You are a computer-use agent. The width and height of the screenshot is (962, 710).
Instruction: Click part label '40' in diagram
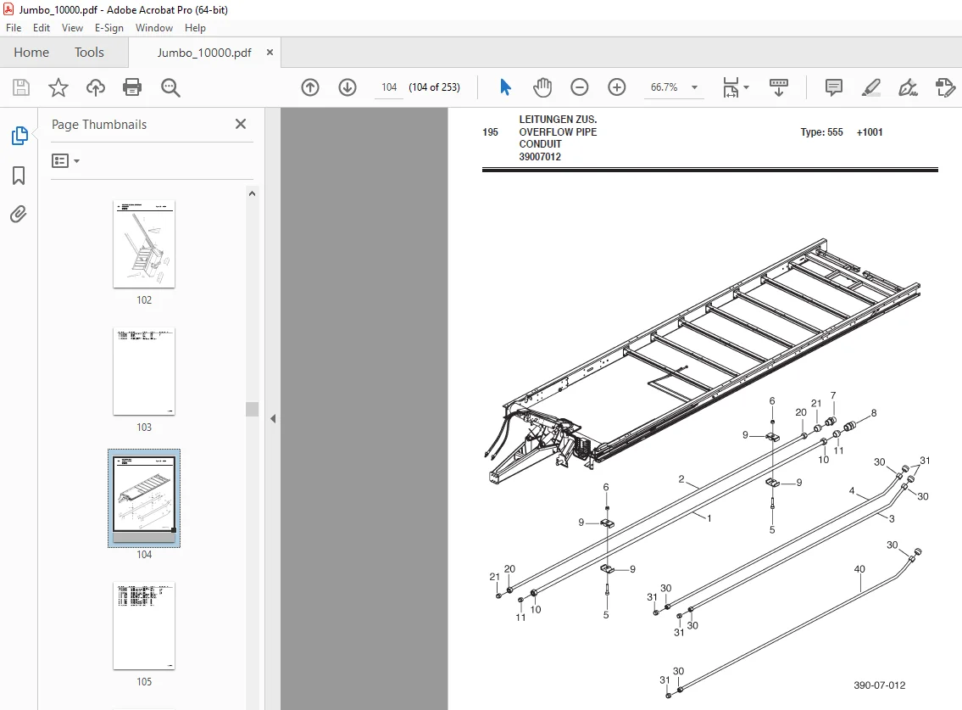[859, 569]
